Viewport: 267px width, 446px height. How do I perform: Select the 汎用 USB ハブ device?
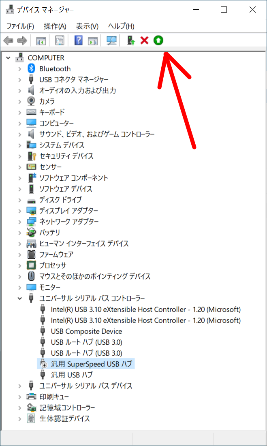click(72, 375)
